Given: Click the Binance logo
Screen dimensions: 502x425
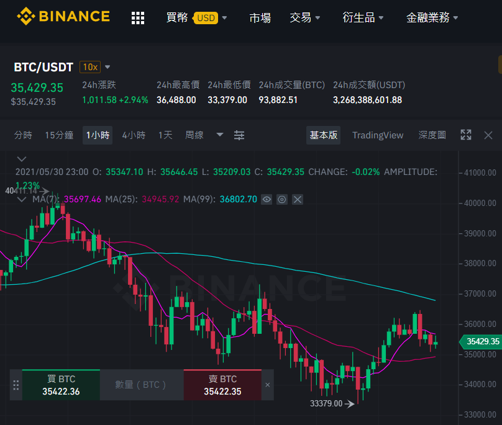Looking at the screenshot, I should point(63,16).
